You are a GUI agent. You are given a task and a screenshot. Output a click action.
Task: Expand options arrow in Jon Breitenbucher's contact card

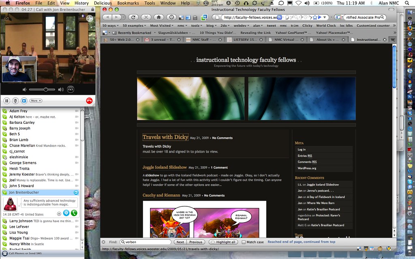pyautogui.click(x=59, y=214)
